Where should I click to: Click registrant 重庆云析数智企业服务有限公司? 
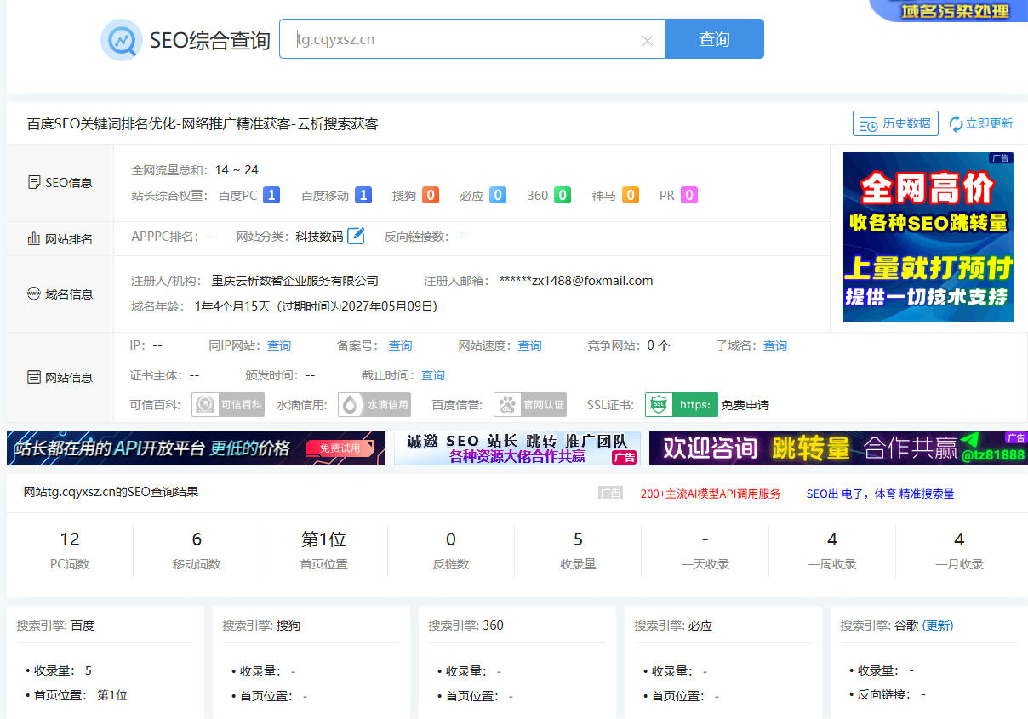coord(294,281)
